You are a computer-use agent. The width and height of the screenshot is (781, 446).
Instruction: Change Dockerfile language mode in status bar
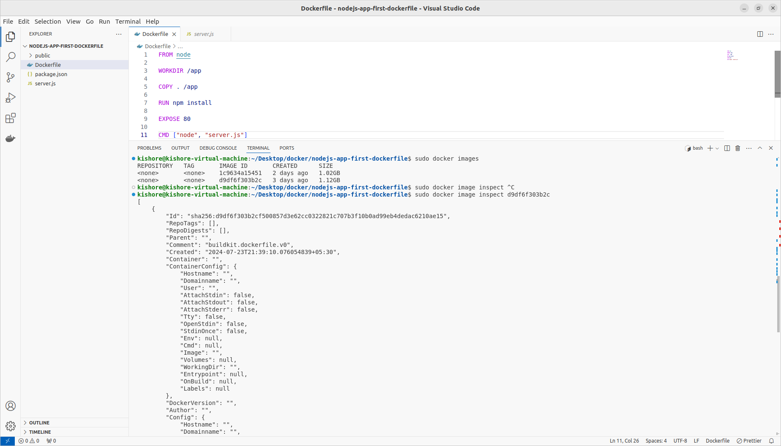717,441
